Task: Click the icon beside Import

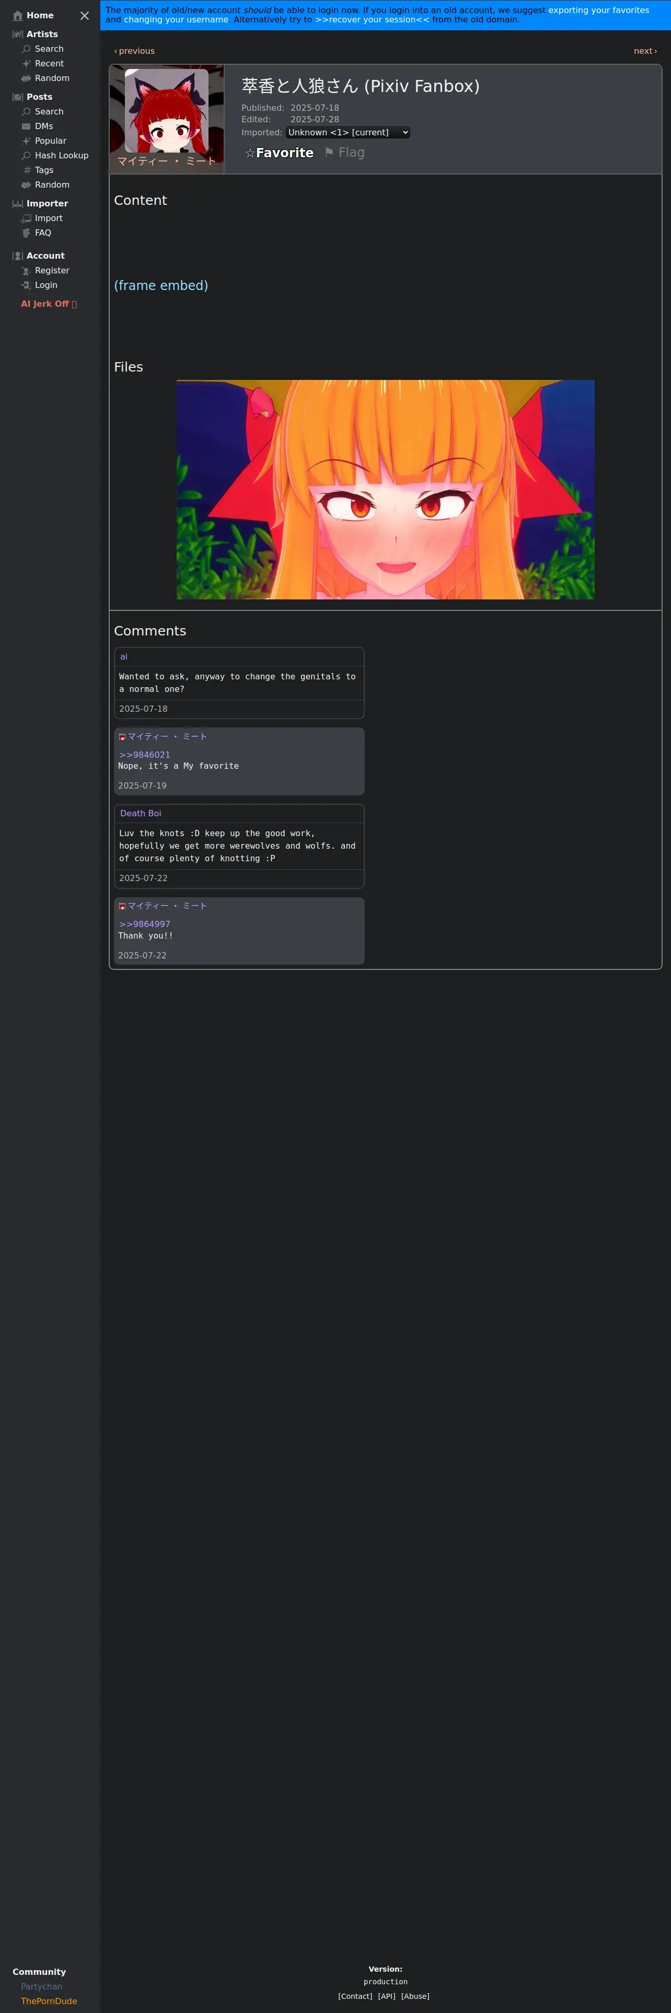Action: (x=27, y=218)
